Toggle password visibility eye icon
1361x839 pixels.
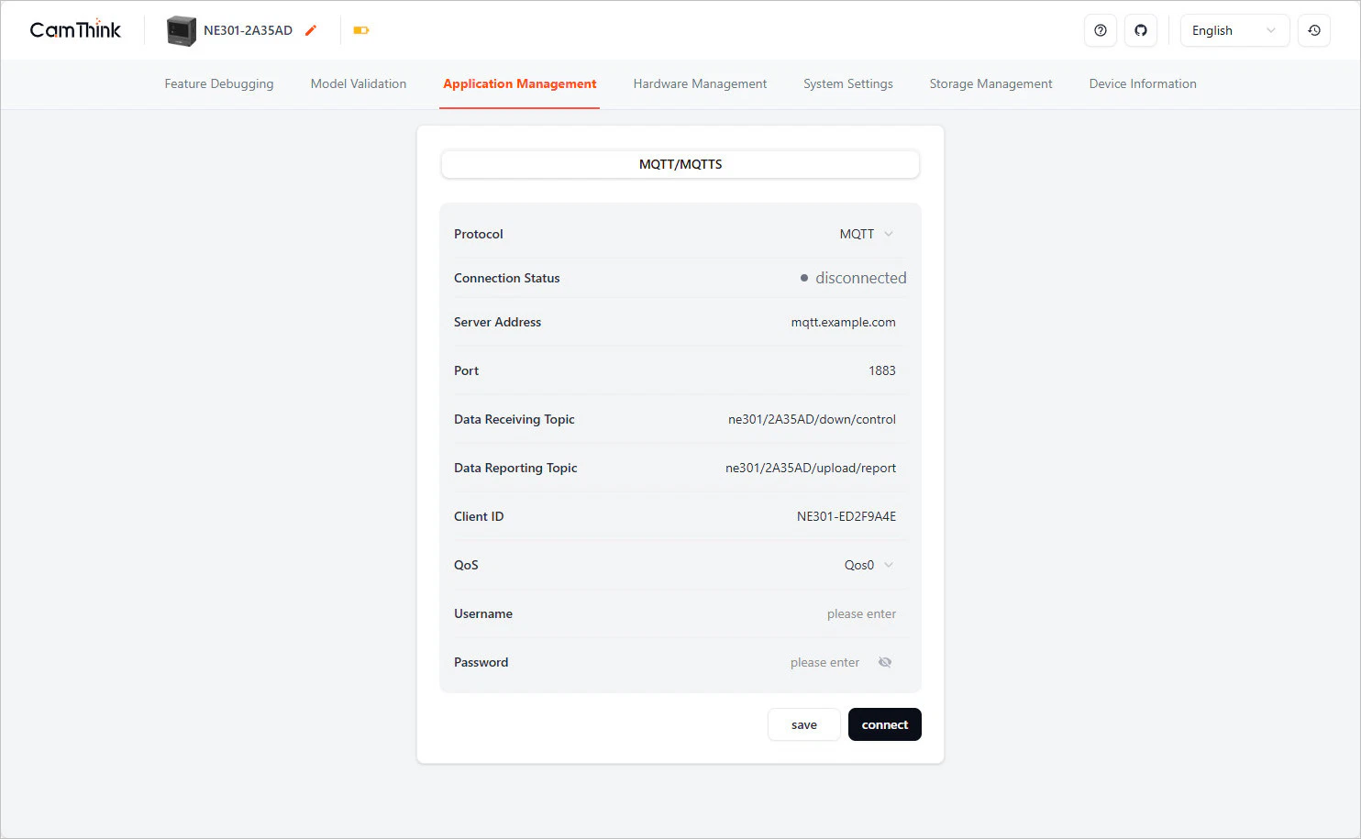(x=885, y=662)
